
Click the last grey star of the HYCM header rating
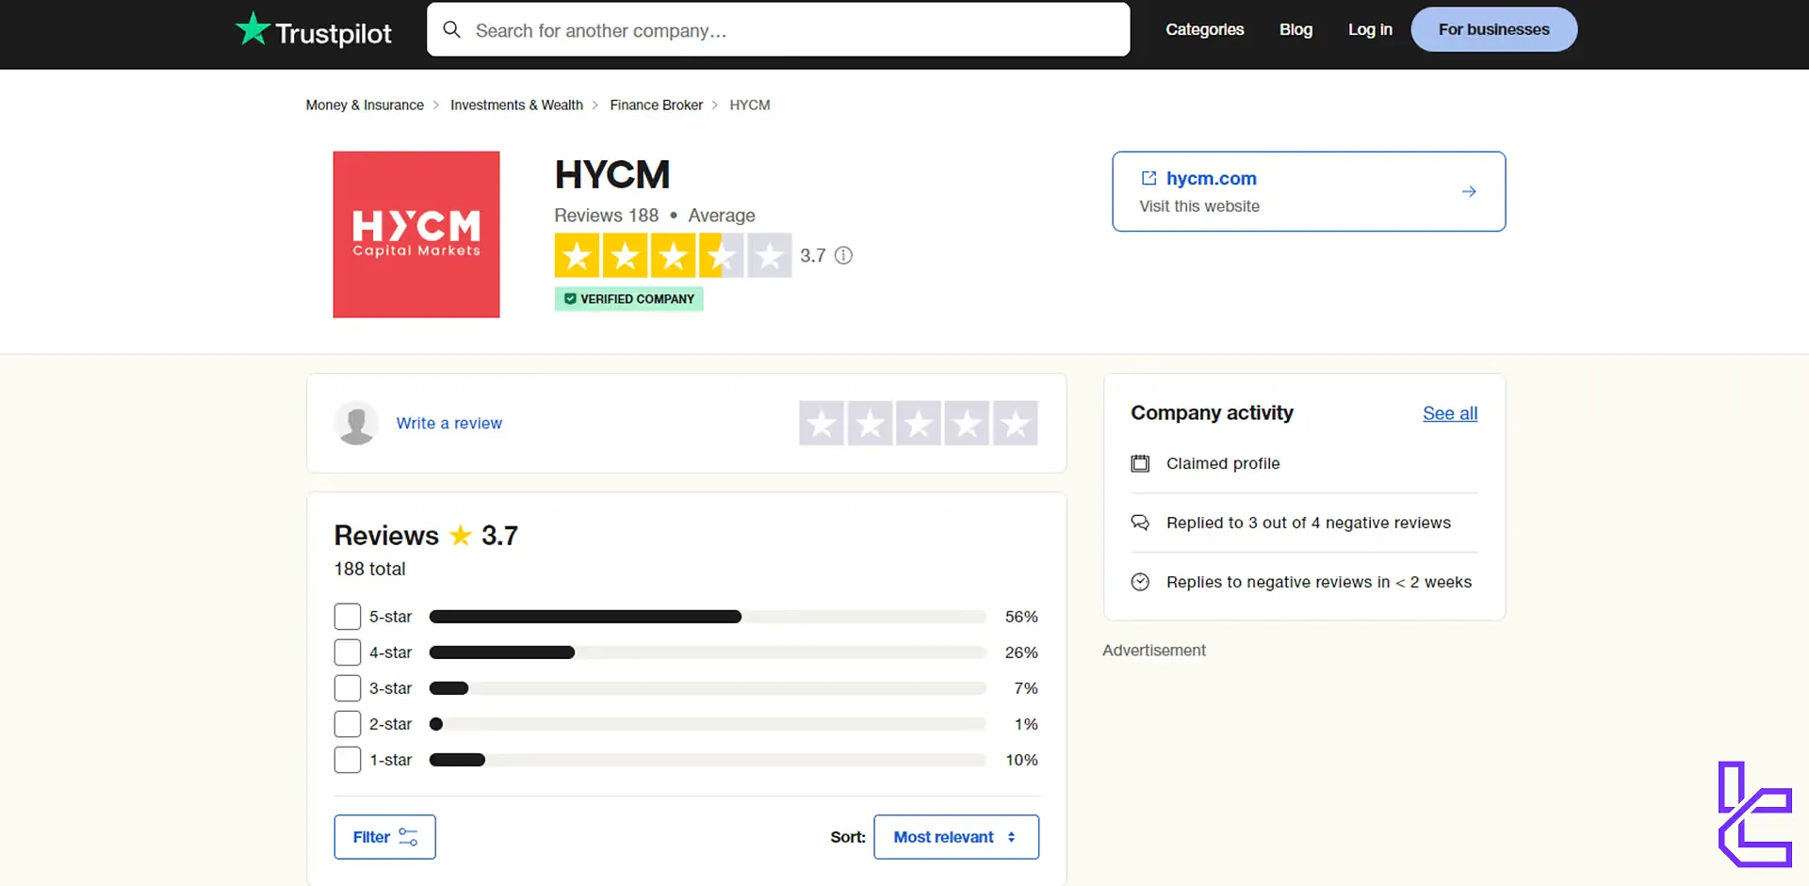point(770,255)
